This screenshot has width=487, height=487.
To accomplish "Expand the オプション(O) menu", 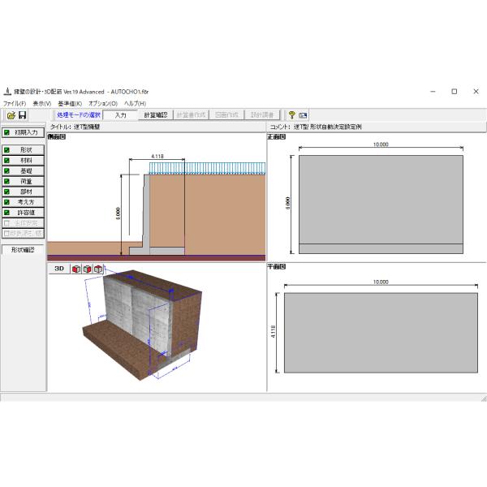I will [103, 103].
